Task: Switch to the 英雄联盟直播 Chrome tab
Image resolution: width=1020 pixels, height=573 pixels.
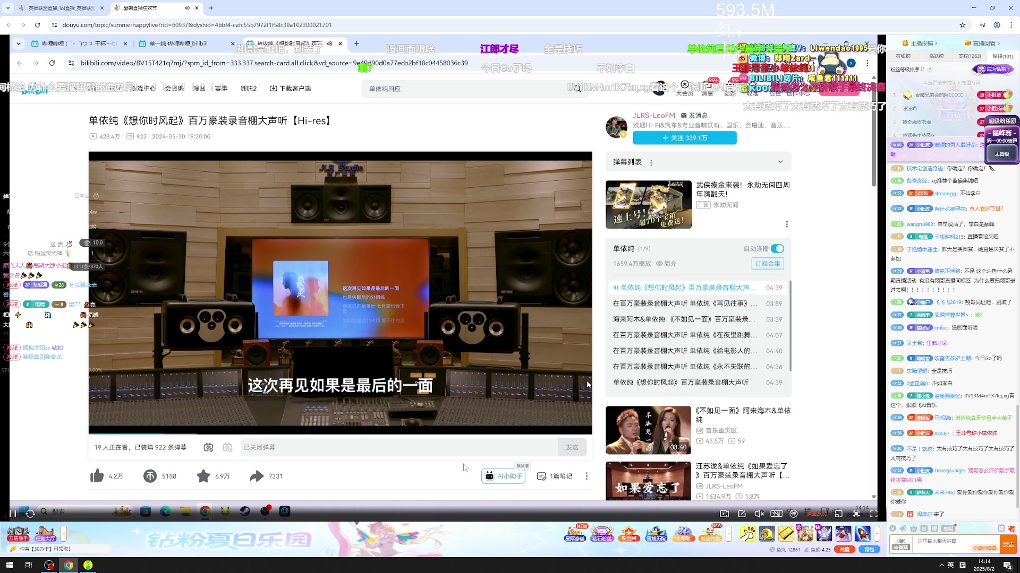Action: coord(61,8)
